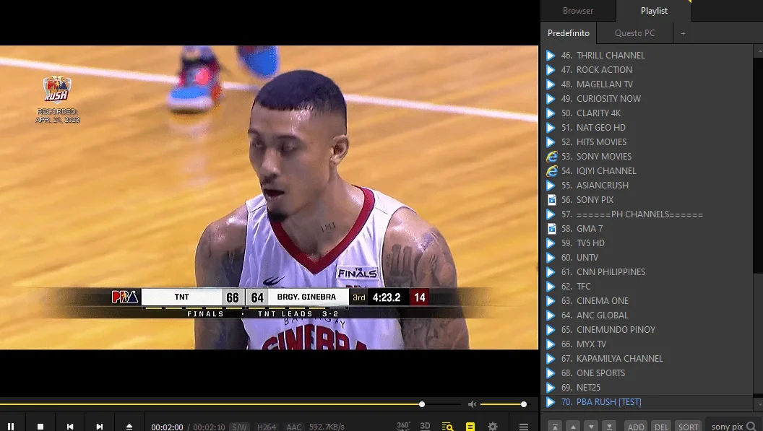
Task: Click play icon beside 66. MYX TV
Action: [551, 344]
